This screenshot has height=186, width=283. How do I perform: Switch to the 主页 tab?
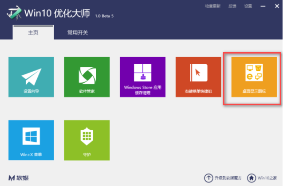coord(33,32)
